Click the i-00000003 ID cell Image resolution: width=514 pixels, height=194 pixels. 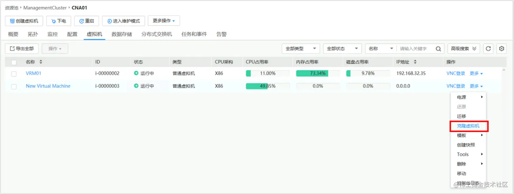tap(107, 86)
